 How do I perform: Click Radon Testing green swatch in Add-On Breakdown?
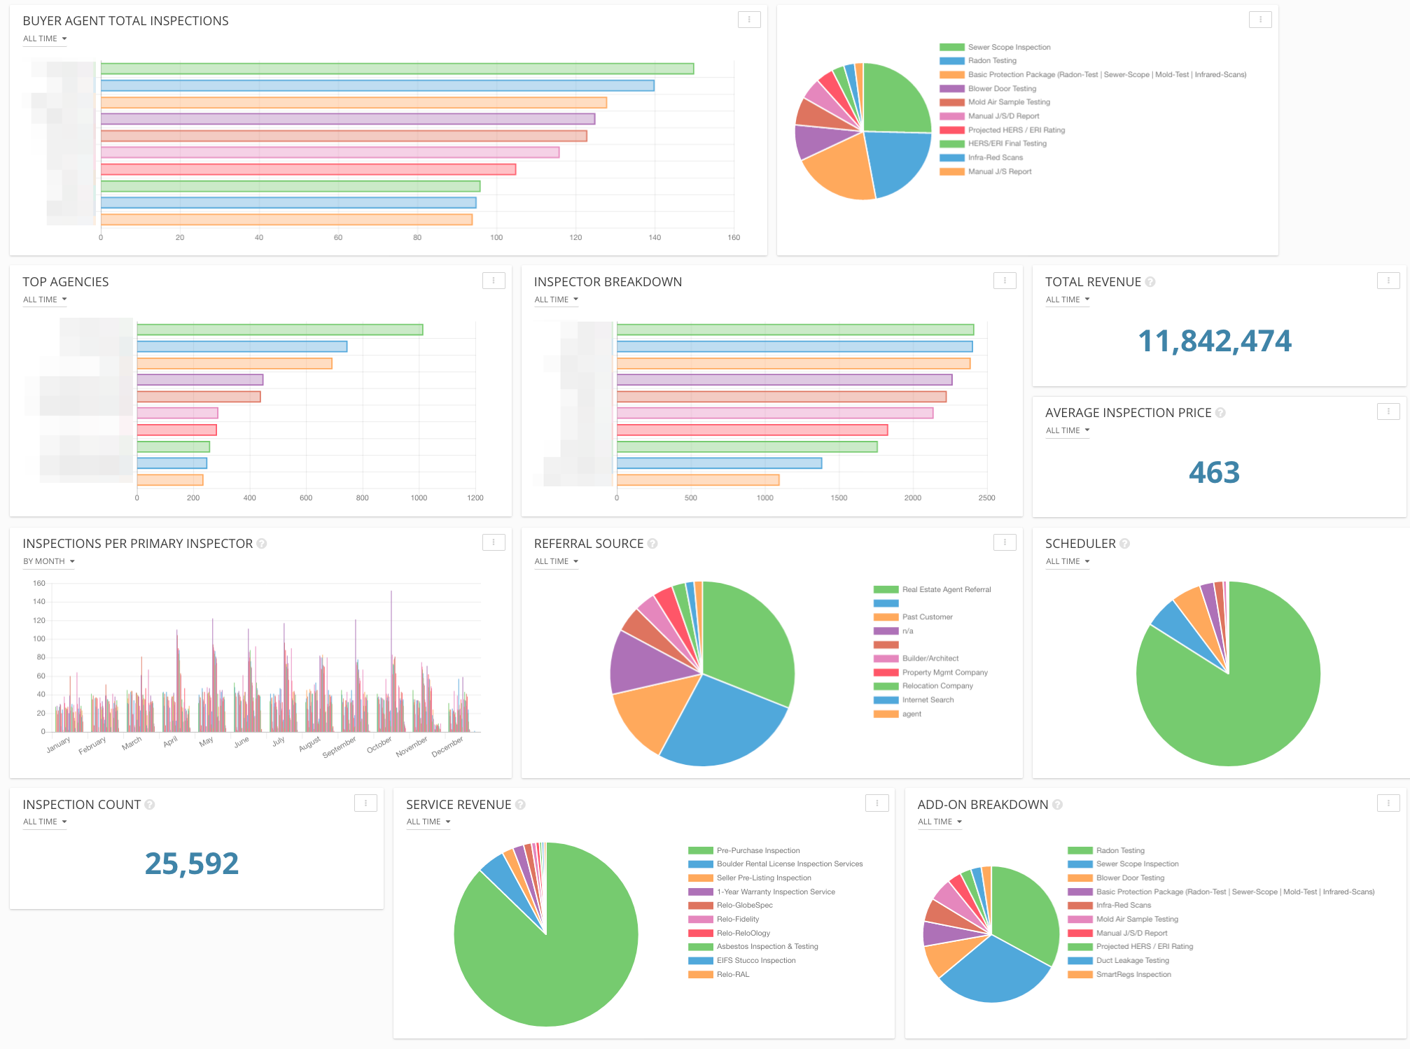[1080, 851]
